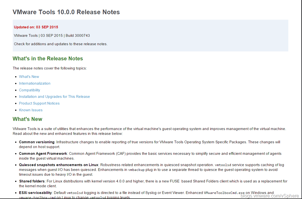Click the bold 'Common versioning' term
Screen dimensions: 302x199
coord(37,142)
